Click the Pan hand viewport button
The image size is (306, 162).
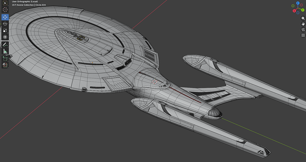[x=303, y=24]
